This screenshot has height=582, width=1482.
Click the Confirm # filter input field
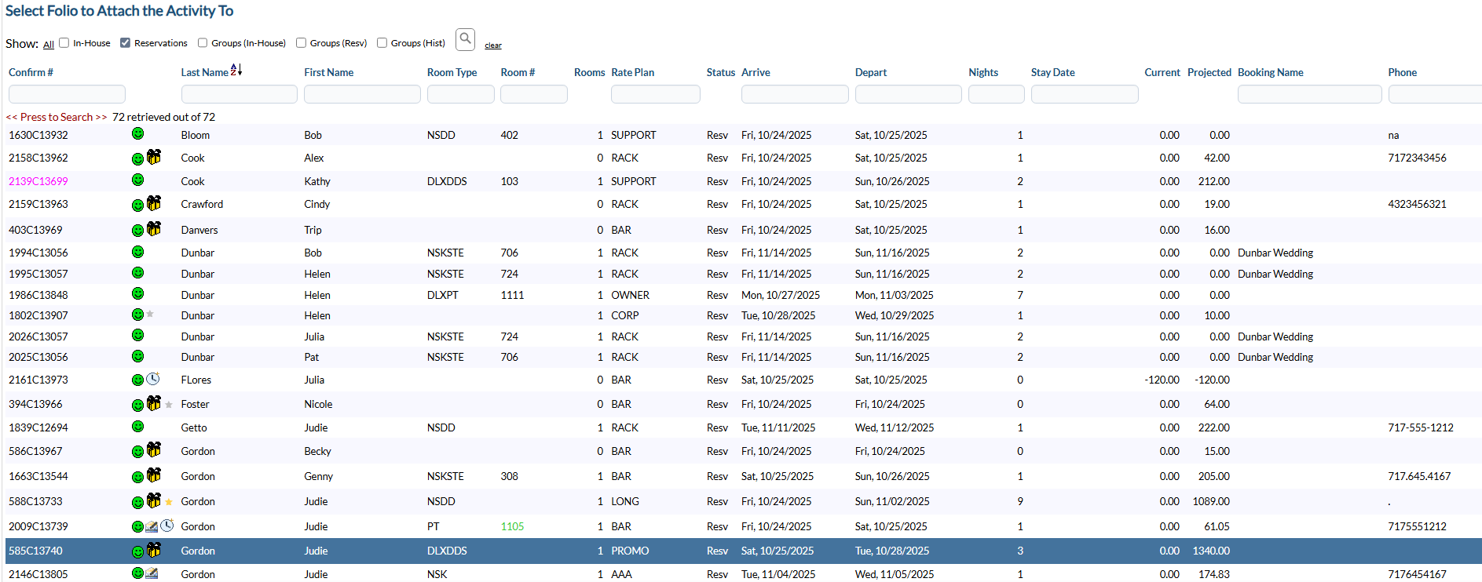(x=67, y=94)
